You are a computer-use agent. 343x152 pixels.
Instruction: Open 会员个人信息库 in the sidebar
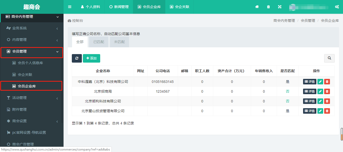(30, 63)
